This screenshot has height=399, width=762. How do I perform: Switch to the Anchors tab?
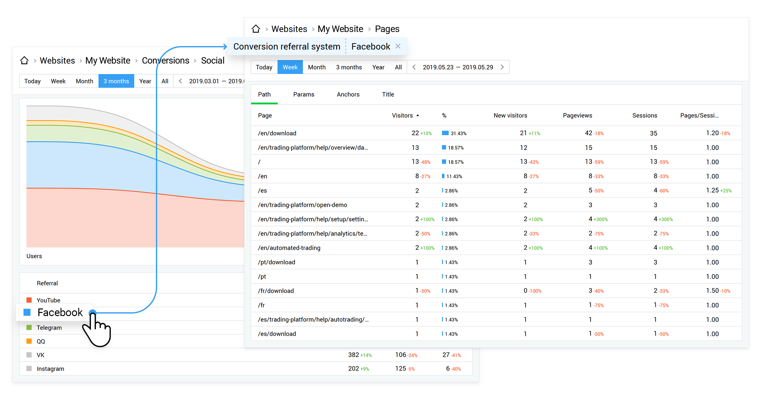click(x=348, y=94)
